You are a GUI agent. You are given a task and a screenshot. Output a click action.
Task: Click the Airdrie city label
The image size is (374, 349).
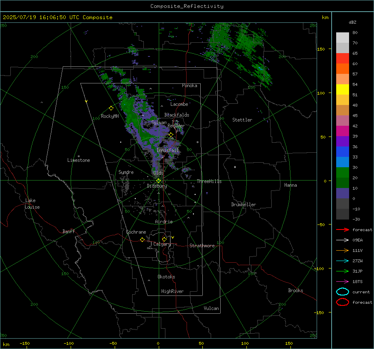(x=164, y=222)
